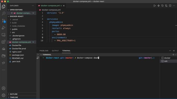Switch to the OUTPUT panel tab
This screenshot has width=177, height=99.
[55, 51]
